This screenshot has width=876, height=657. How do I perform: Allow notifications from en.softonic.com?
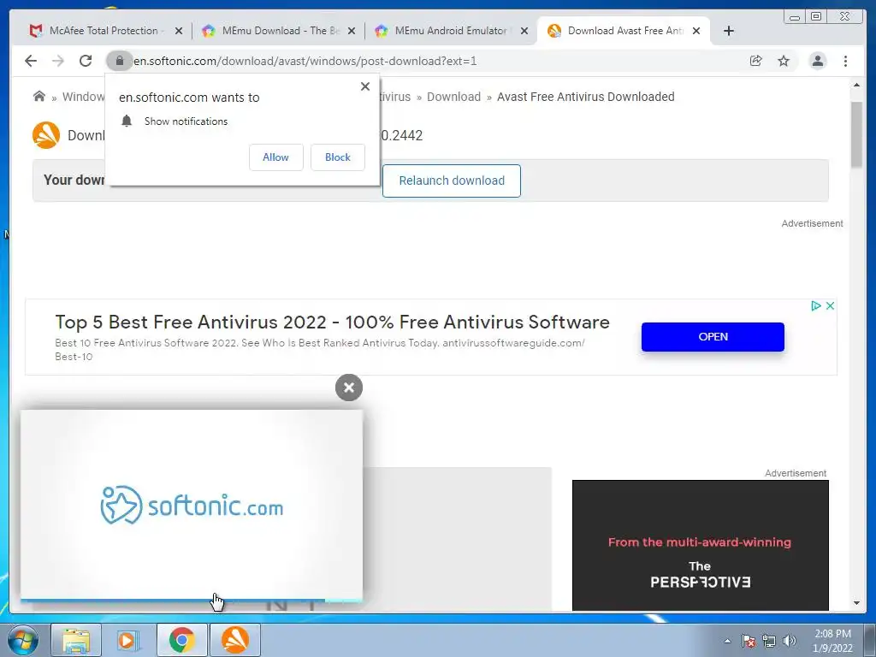[x=276, y=157]
